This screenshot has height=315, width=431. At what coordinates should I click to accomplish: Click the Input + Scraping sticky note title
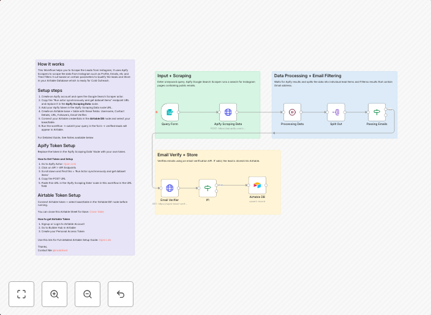coord(174,75)
